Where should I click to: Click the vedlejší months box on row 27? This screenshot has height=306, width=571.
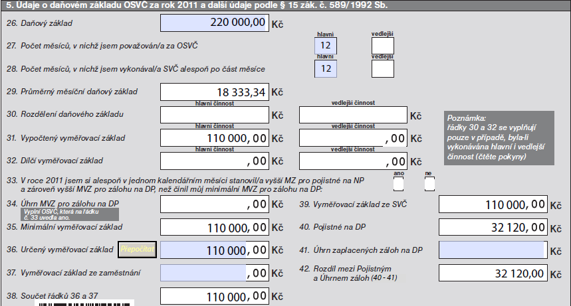coord(382,46)
